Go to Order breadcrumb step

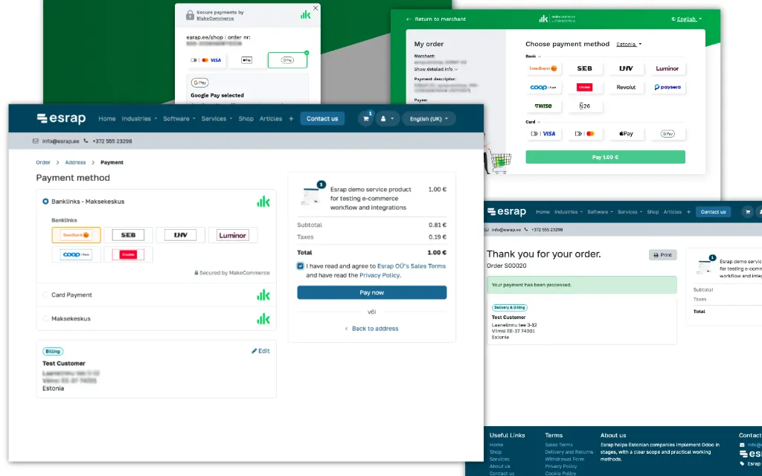42,162
